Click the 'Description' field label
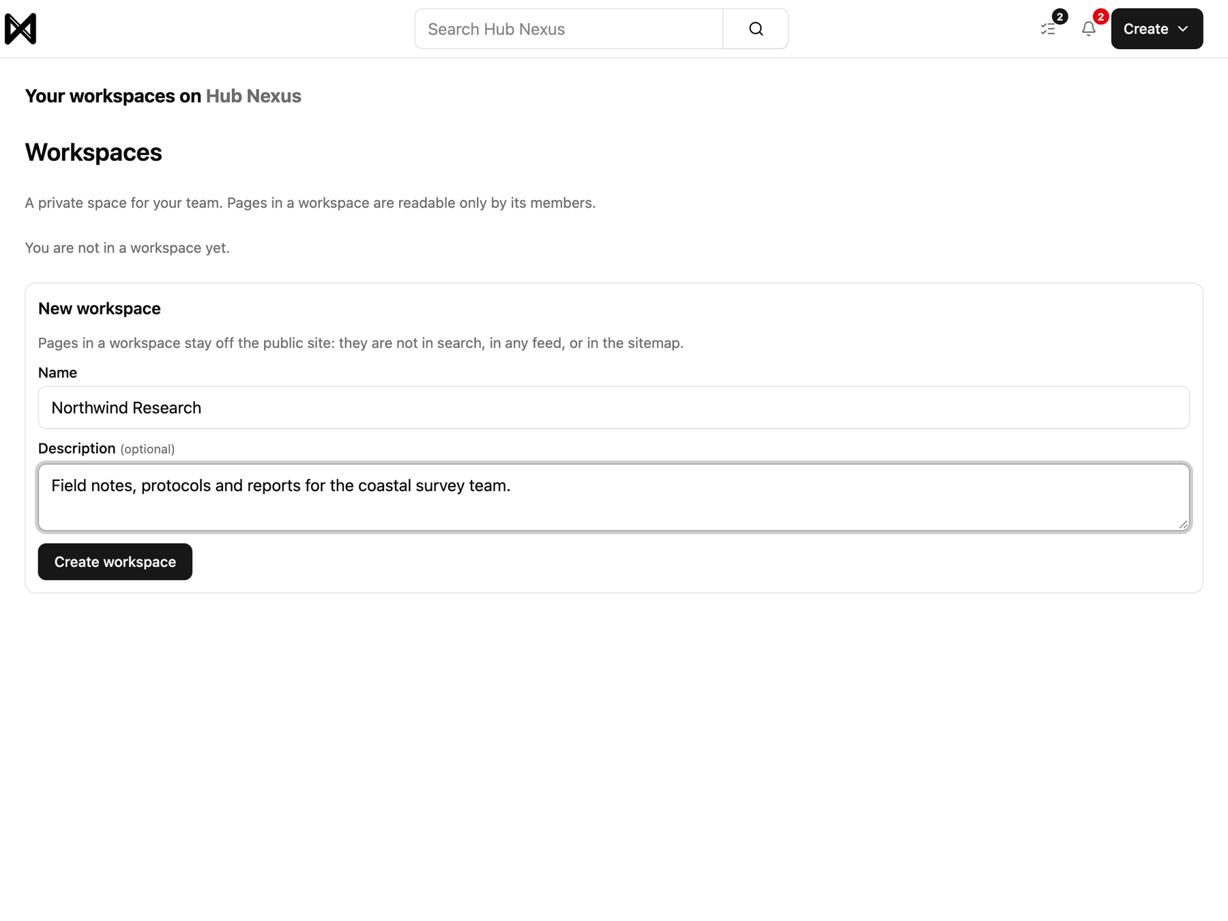The image size is (1228, 921). click(76, 448)
